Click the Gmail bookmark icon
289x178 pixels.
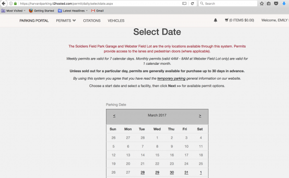click(x=93, y=11)
